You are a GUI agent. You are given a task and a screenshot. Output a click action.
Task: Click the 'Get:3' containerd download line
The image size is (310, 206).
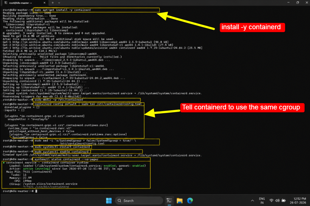pyautogui.click(x=102, y=48)
